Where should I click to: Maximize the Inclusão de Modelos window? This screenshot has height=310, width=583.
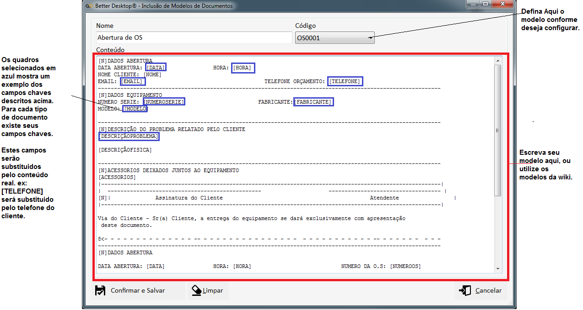click(x=485, y=4)
